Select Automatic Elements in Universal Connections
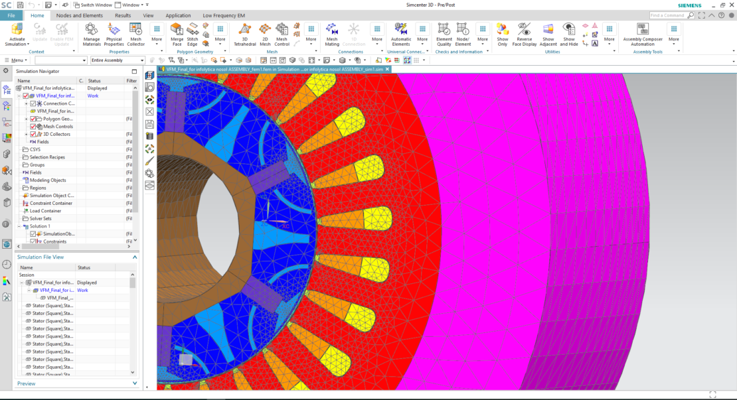 point(401,34)
